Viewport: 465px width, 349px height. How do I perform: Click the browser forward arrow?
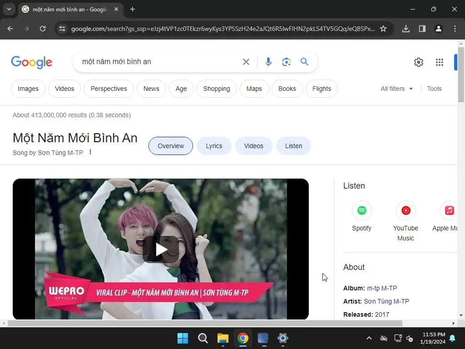pos(26,29)
